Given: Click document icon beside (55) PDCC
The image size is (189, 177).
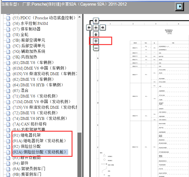Looking at the screenshot, I should [x=8, y=18].
